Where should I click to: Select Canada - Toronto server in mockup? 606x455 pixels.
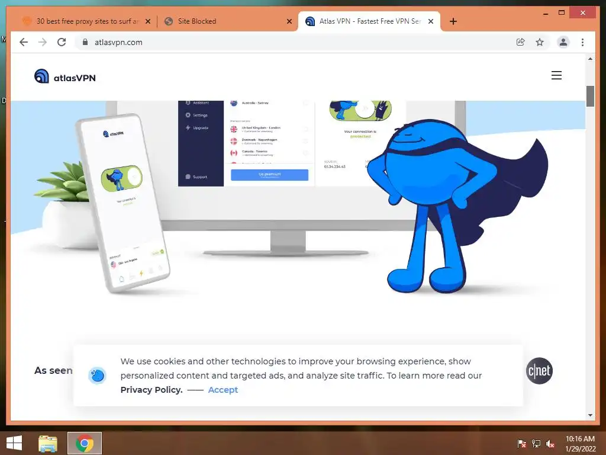pyautogui.click(x=269, y=153)
